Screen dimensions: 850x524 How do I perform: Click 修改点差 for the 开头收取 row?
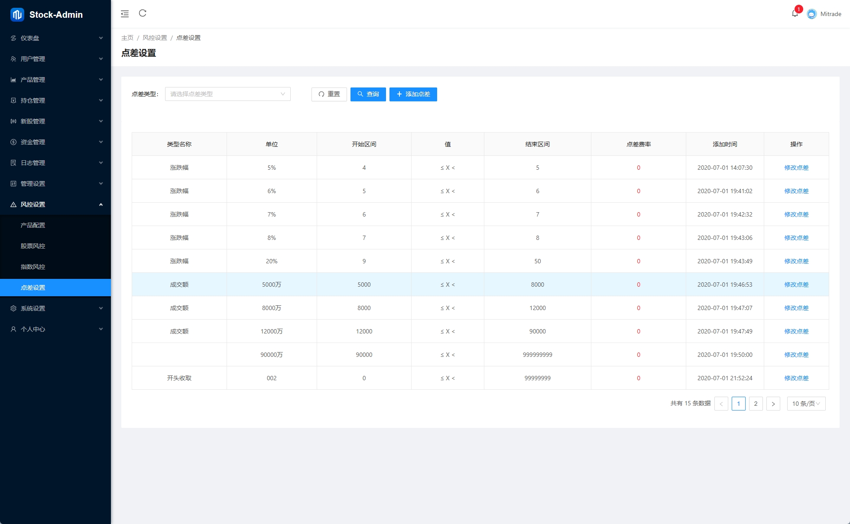tap(796, 378)
